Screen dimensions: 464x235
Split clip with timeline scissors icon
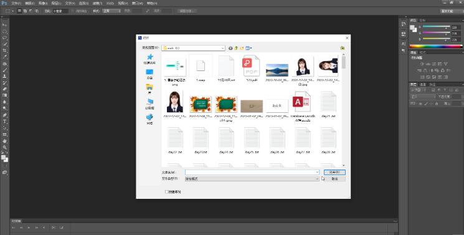click(54, 228)
